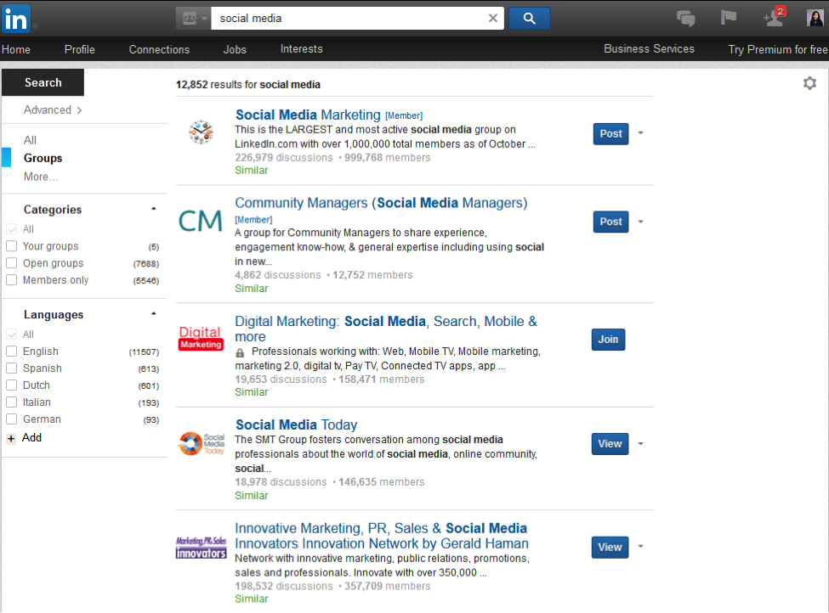Open the Business Services menu

pos(650,49)
